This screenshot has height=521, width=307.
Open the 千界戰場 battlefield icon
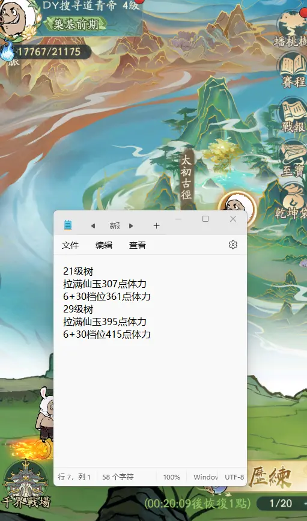(x=26, y=484)
